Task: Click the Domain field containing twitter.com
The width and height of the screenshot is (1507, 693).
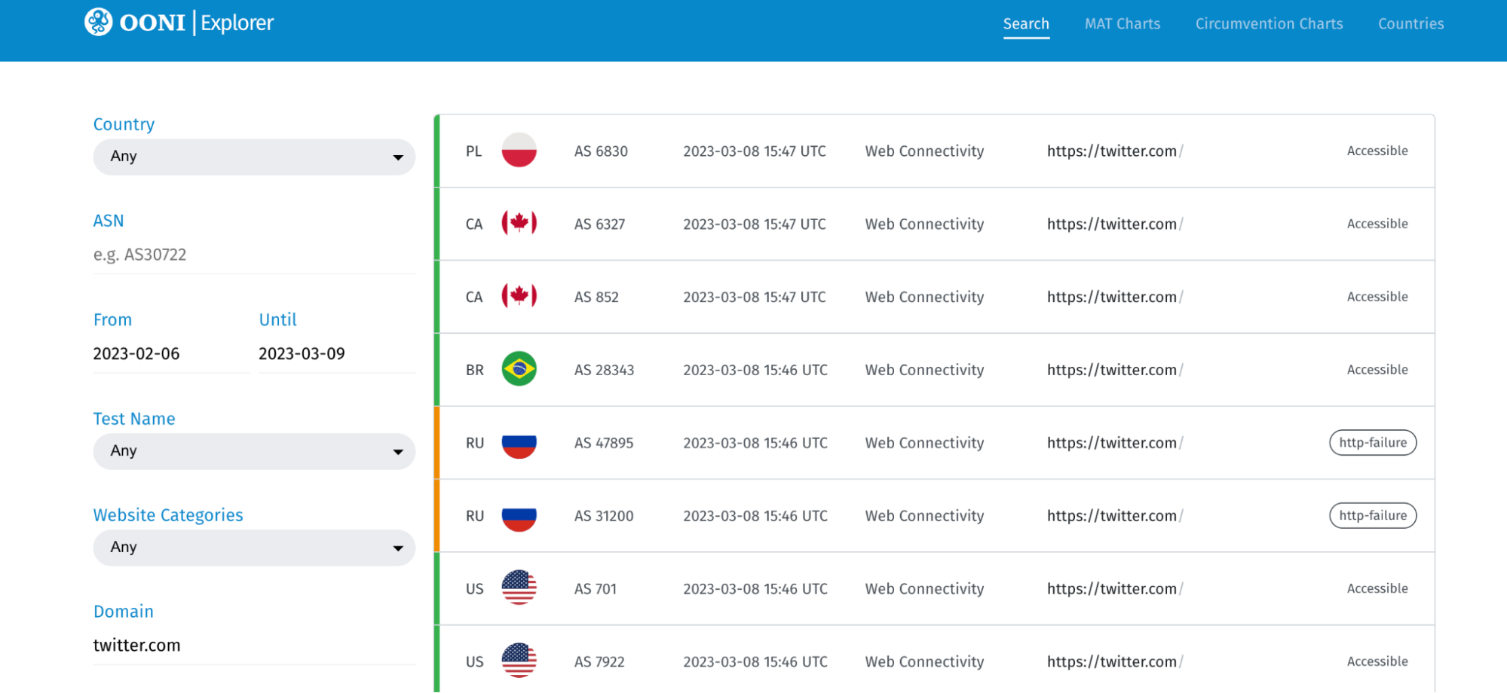Action: click(x=254, y=646)
